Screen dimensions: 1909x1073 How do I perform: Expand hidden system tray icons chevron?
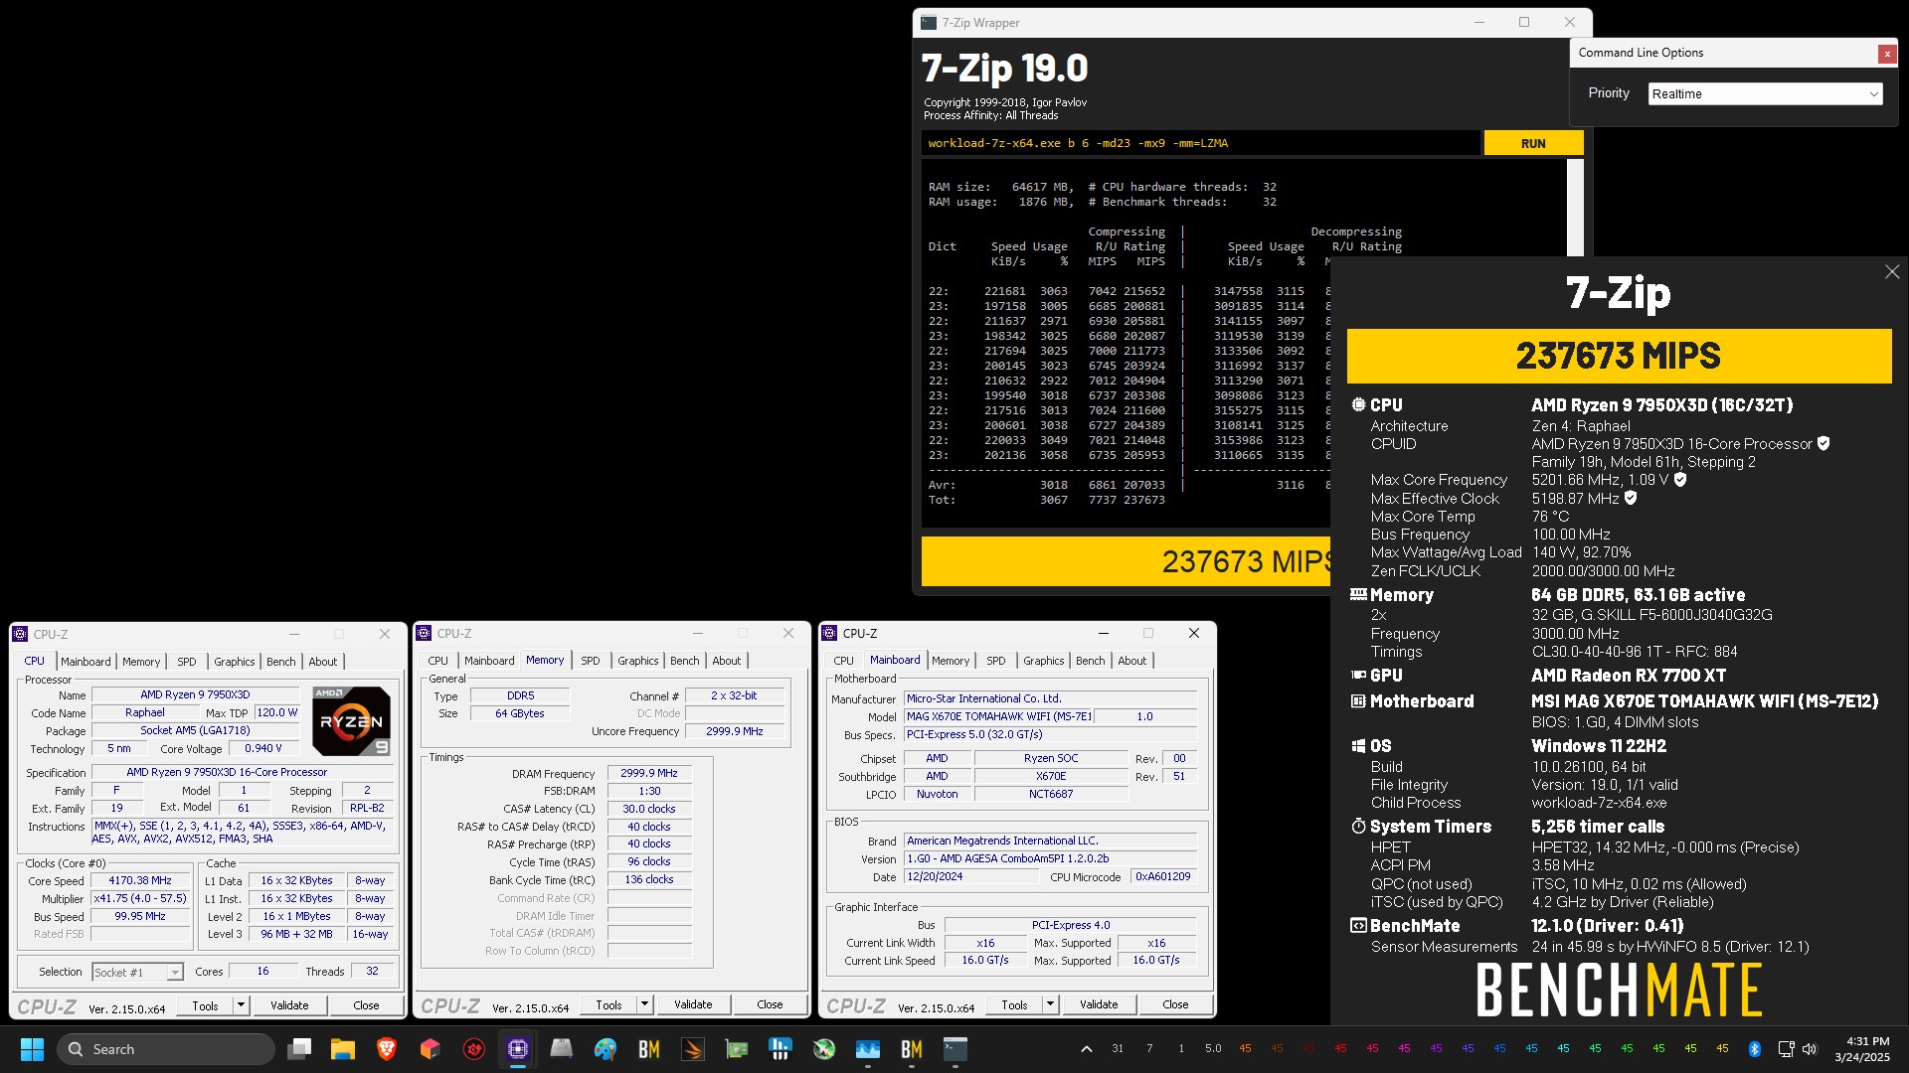tap(1087, 1049)
